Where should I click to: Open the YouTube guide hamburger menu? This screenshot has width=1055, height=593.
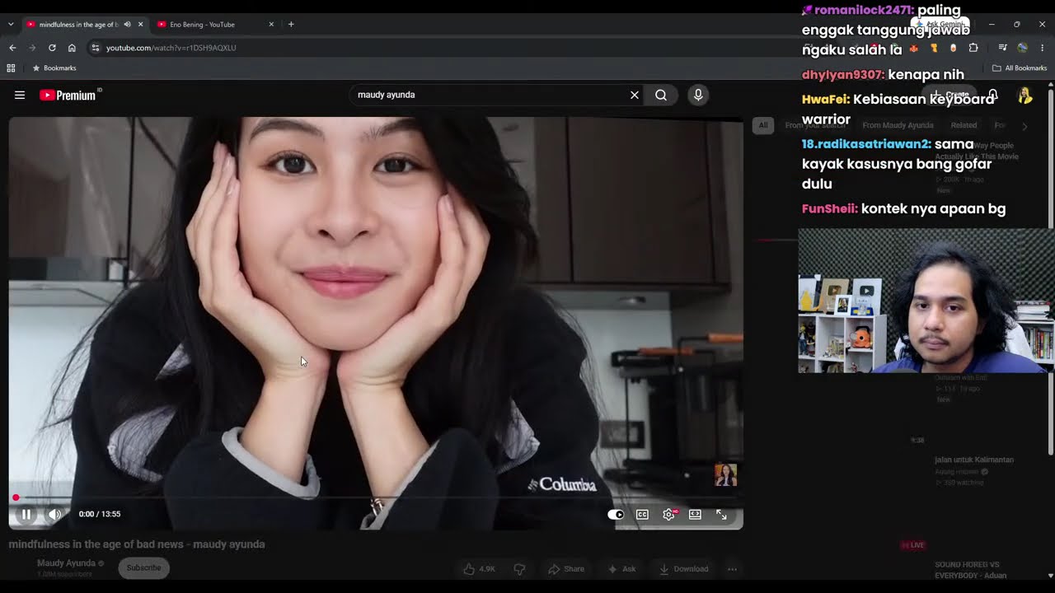coord(20,95)
